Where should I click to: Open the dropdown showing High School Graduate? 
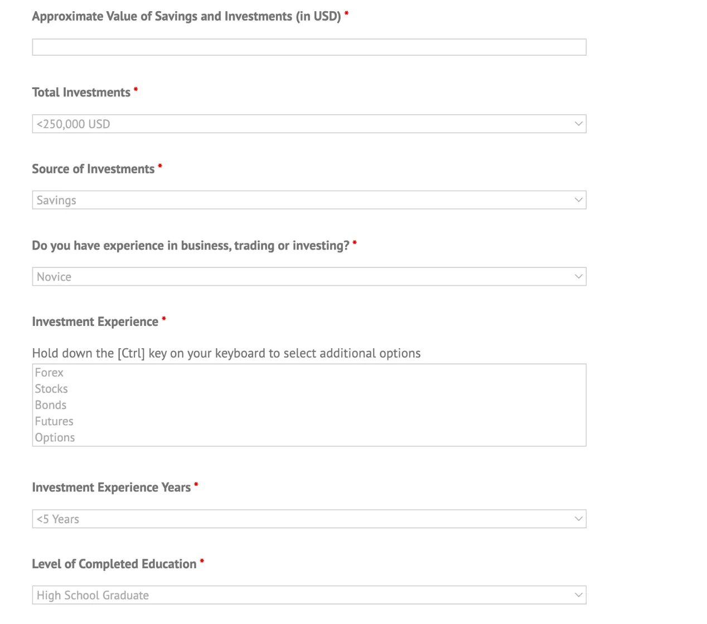(309, 595)
